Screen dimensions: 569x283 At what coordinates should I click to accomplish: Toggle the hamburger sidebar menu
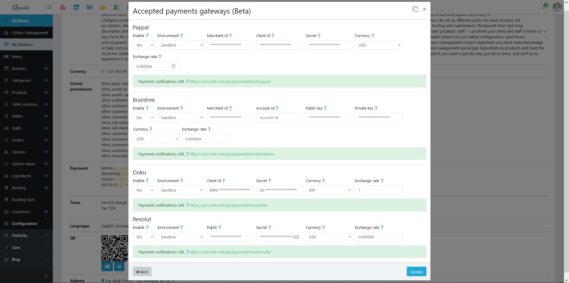(x=50, y=7)
